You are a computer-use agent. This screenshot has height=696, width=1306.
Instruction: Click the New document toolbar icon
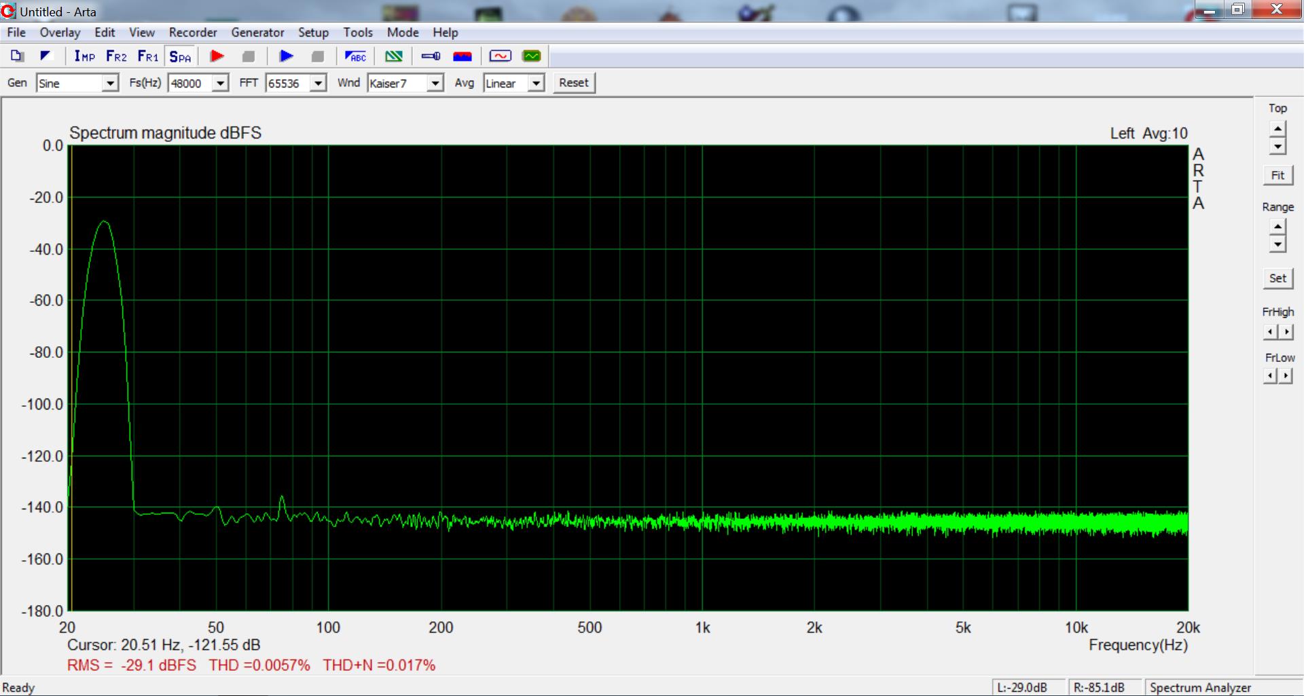tap(17, 56)
